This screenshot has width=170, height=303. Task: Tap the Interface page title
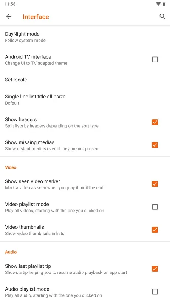[x=36, y=17]
